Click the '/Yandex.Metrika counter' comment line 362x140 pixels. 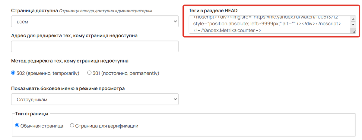point(227,30)
